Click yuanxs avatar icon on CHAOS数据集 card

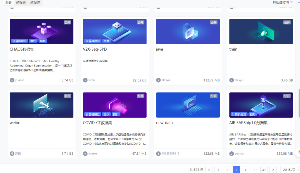(12, 80)
